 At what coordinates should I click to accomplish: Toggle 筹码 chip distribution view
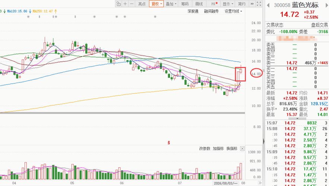tap(185, 4)
